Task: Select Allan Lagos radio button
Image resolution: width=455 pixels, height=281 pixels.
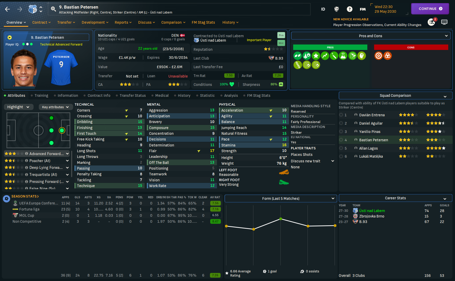Action: [341, 148]
